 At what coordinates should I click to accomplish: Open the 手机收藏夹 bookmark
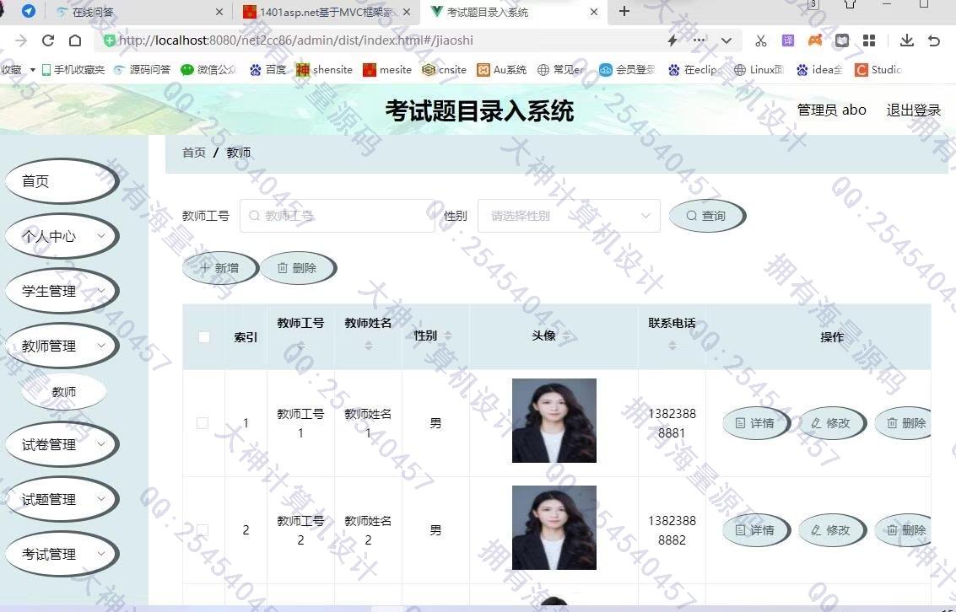pos(73,69)
